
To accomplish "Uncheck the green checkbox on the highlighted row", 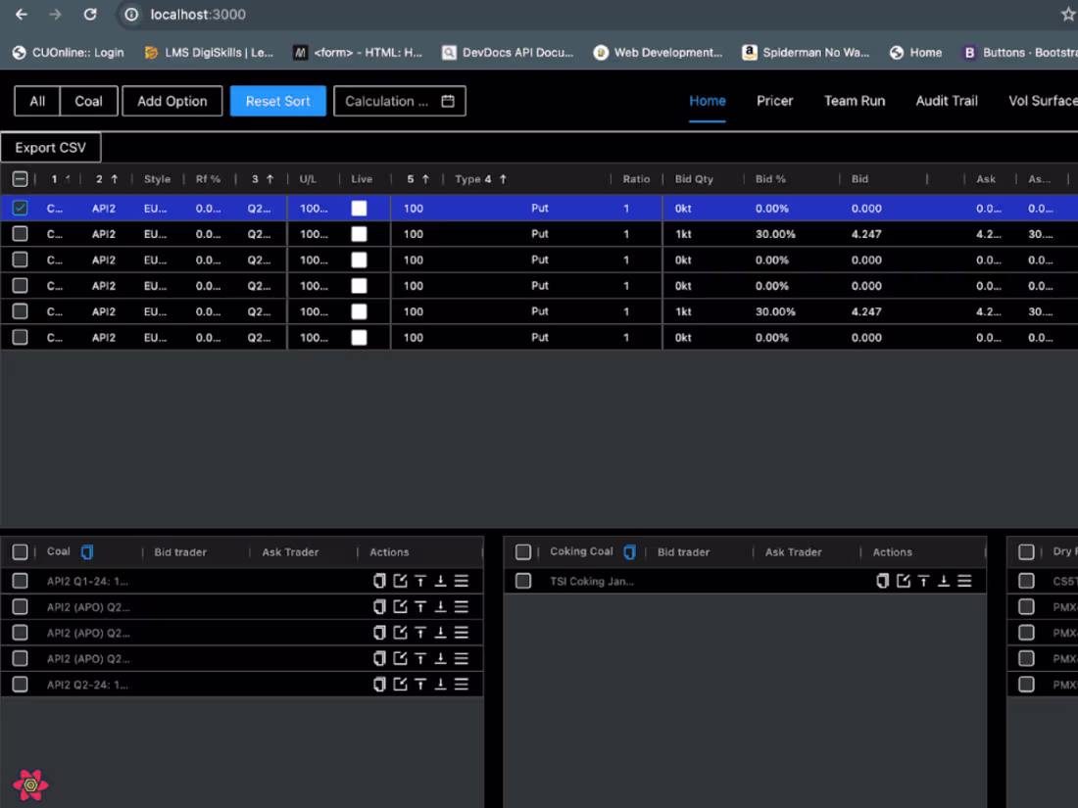I will pos(20,208).
